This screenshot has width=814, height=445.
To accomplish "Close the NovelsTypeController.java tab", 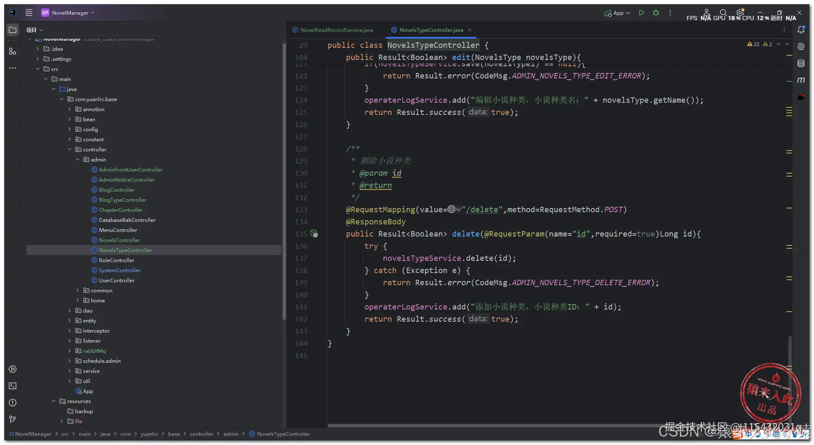I will pyautogui.click(x=470, y=30).
